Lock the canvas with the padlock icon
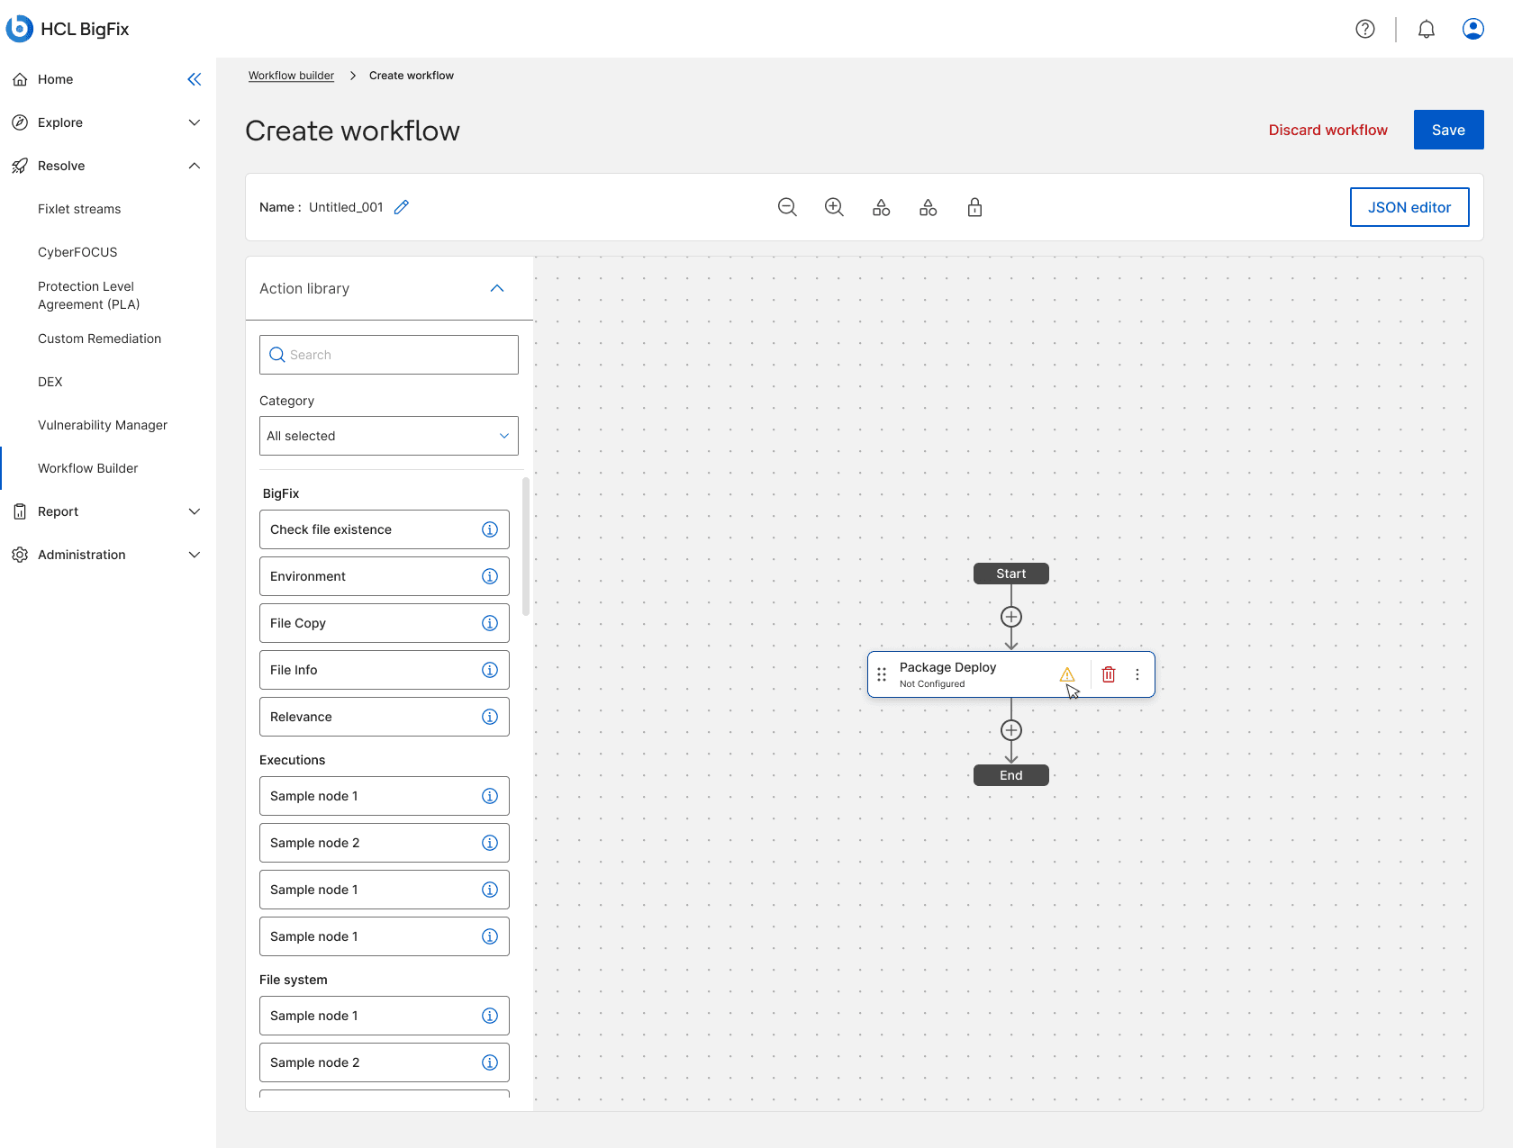1513x1148 pixels. coord(975,207)
